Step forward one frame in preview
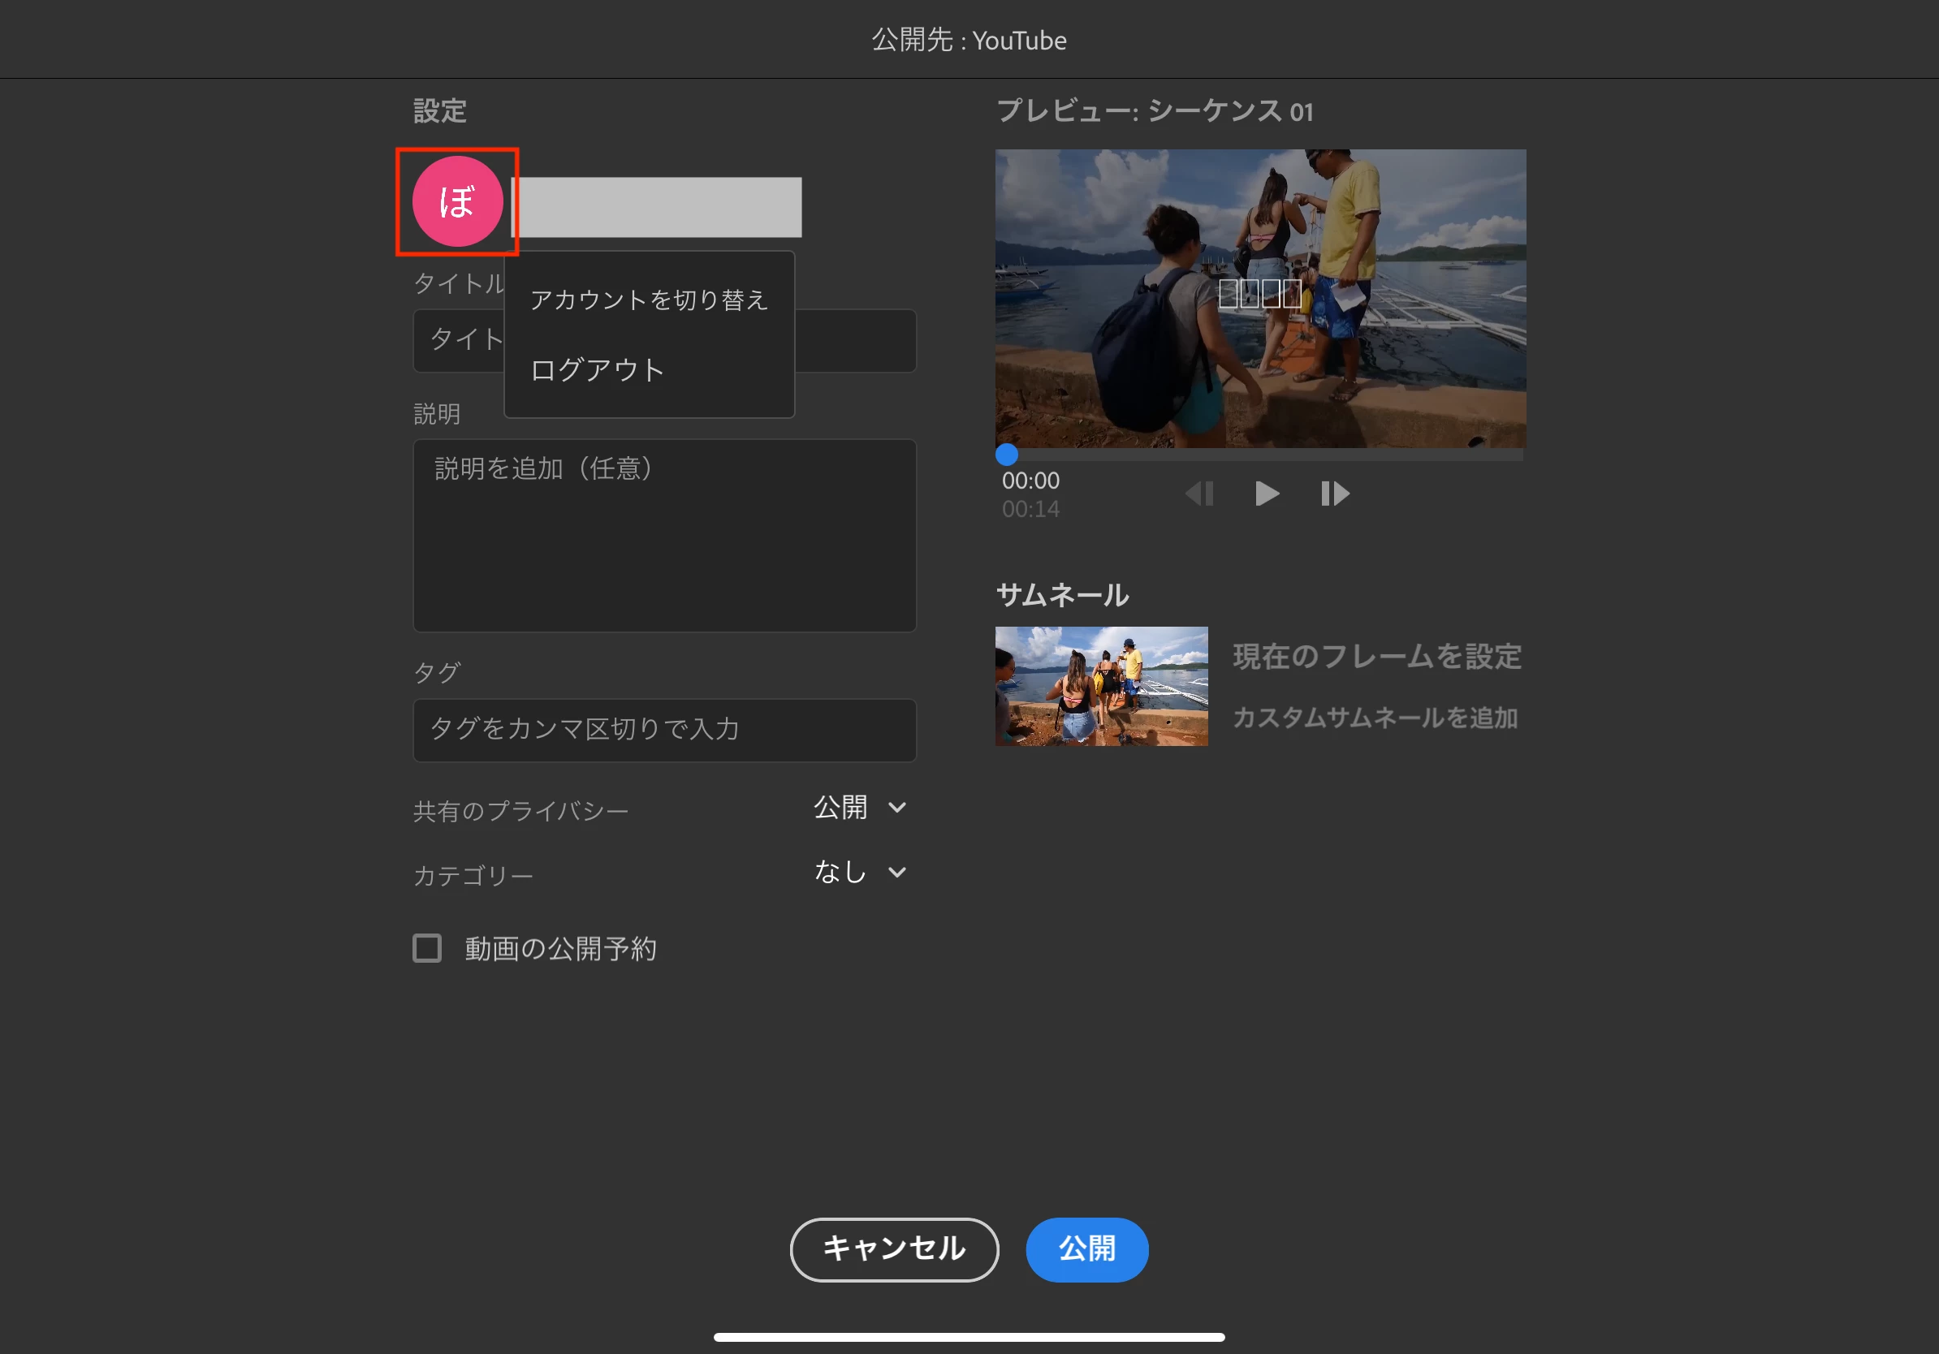Screen dimensions: 1939x1354 [x=1334, y=494]
